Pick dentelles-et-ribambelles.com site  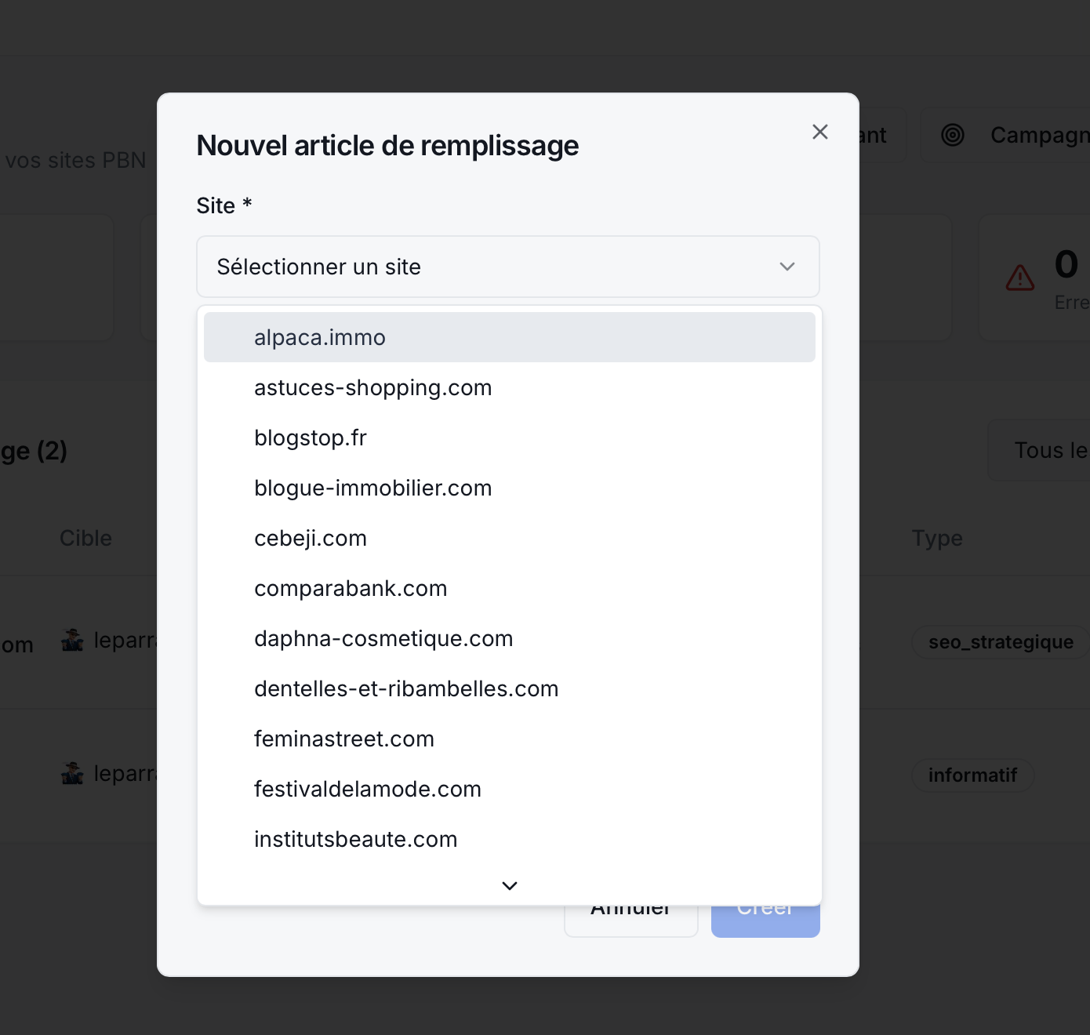(x=406, y=688)
